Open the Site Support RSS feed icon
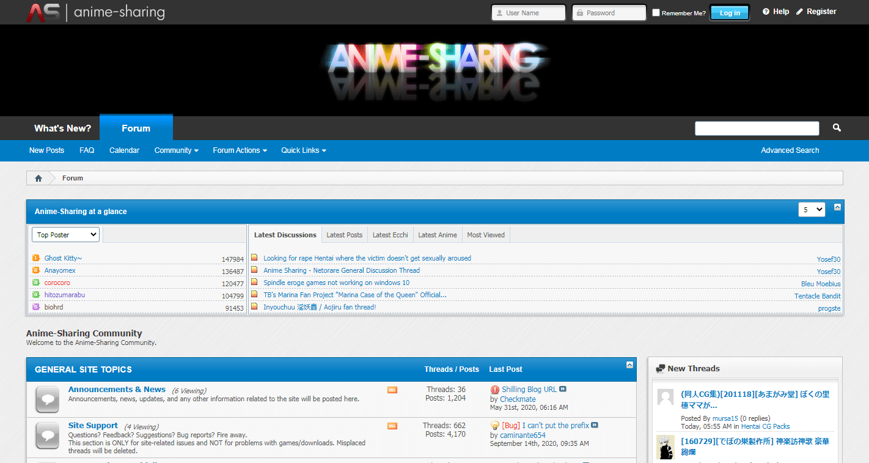 click(x=392, y=426)
